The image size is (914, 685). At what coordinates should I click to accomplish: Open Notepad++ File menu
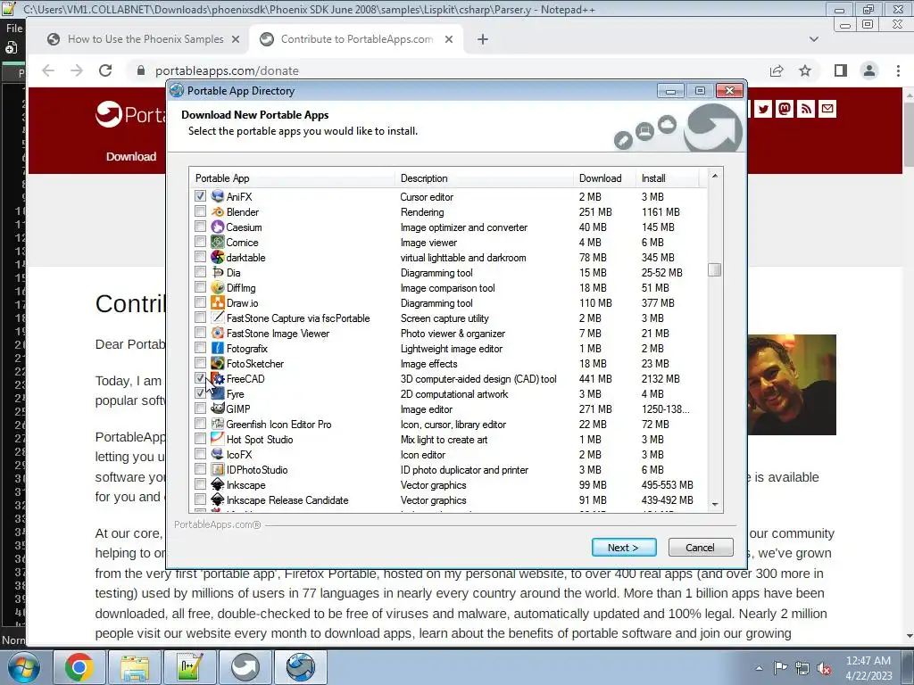coord(14,28)
